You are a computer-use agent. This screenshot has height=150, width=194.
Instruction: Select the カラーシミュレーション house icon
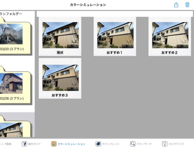pyautogui.click(x=54, y=144)
